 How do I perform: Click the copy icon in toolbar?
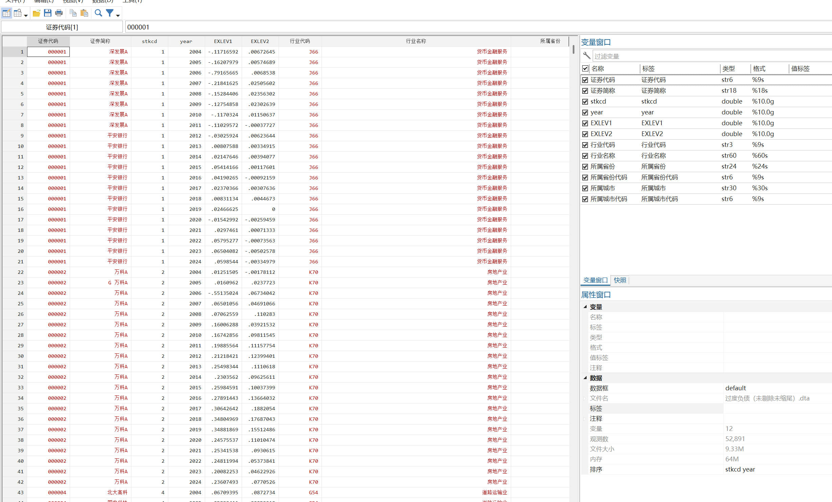[73, 13]
